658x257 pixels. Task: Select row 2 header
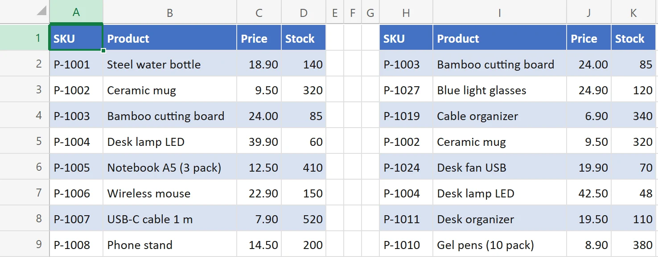click(x=25, y=63)
